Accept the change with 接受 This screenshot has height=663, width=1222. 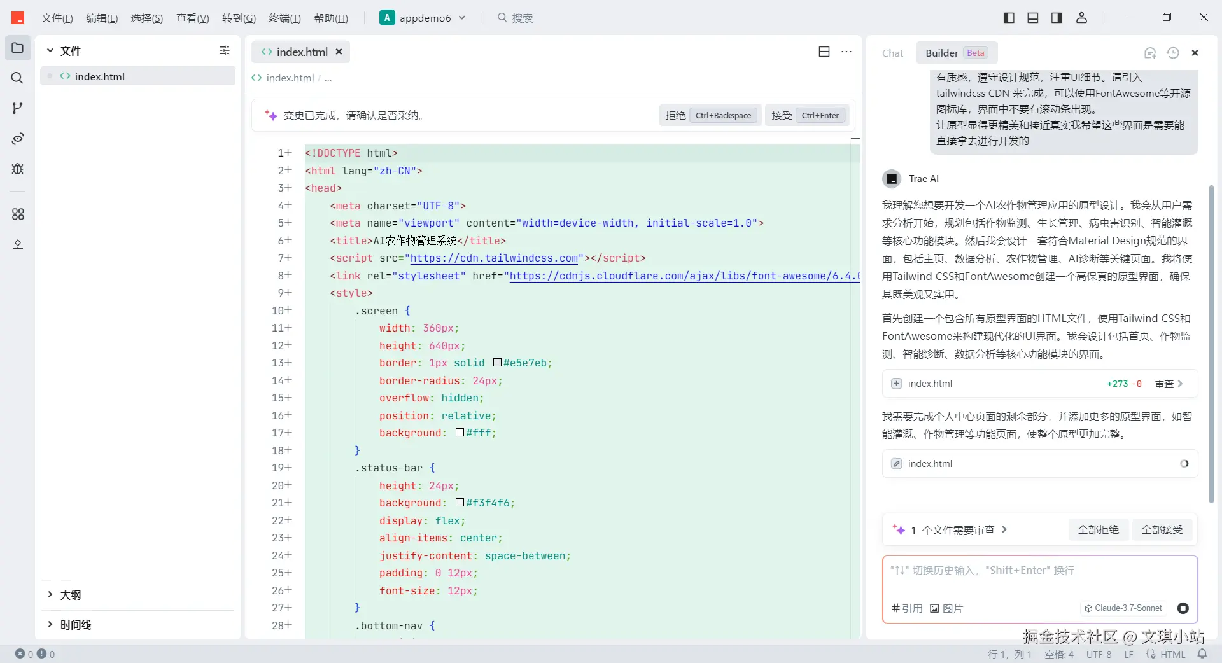(806, 115)
